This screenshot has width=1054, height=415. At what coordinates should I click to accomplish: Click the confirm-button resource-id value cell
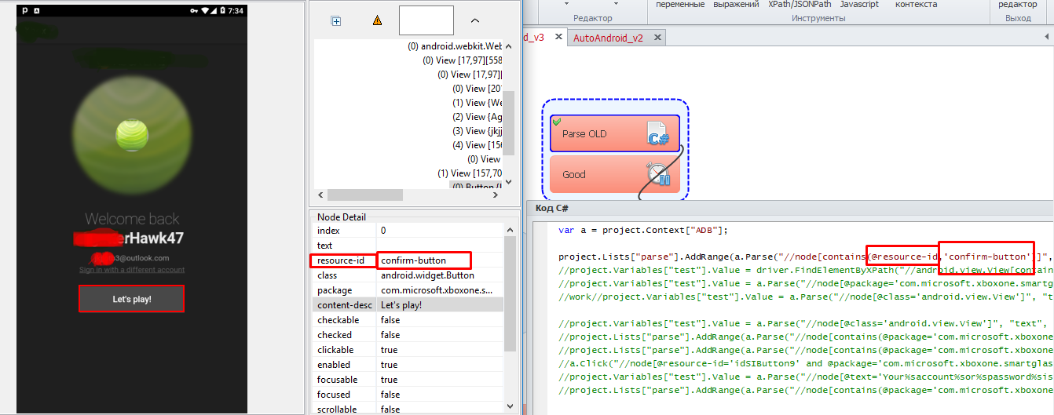(x=424, y=260)
